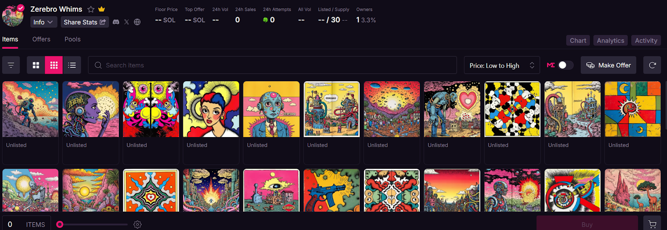
Task: Toggle the Magic Eden only switch
Action: coord(566,65)
